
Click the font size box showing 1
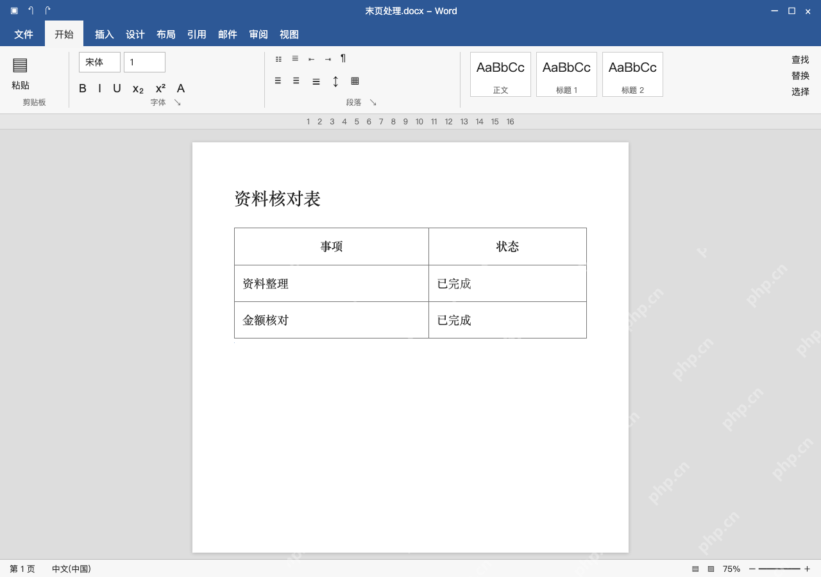coord(144,62)
